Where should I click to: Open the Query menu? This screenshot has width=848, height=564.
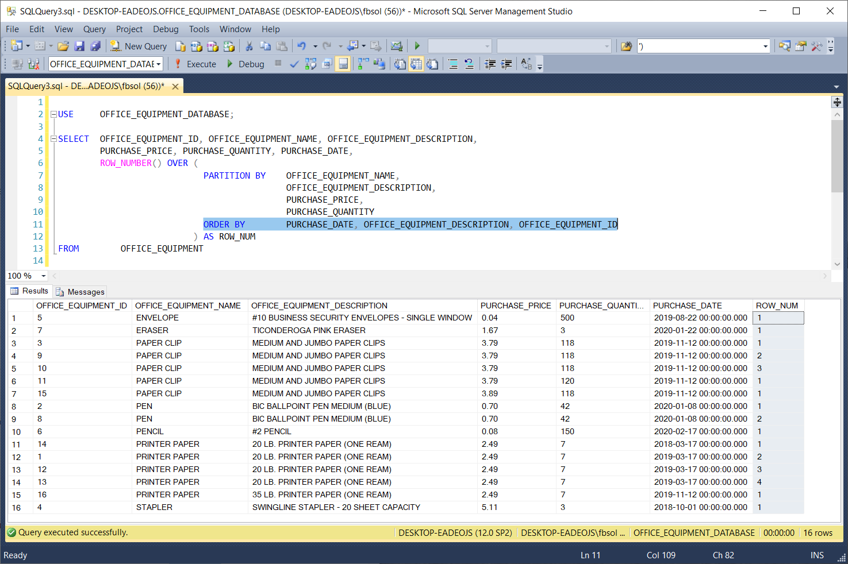pos(94,29)
